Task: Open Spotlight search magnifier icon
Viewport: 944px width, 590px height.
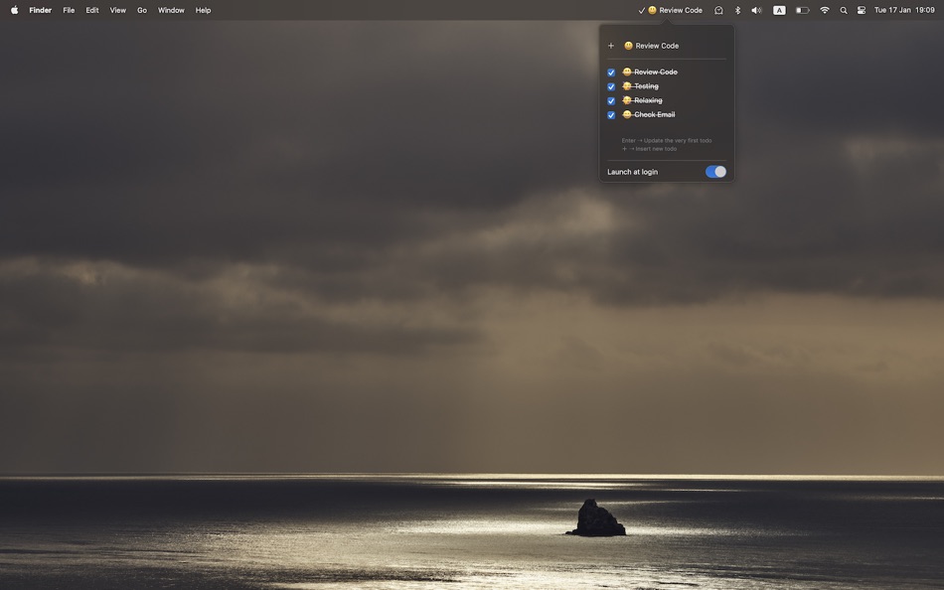Action: point(844,10)
